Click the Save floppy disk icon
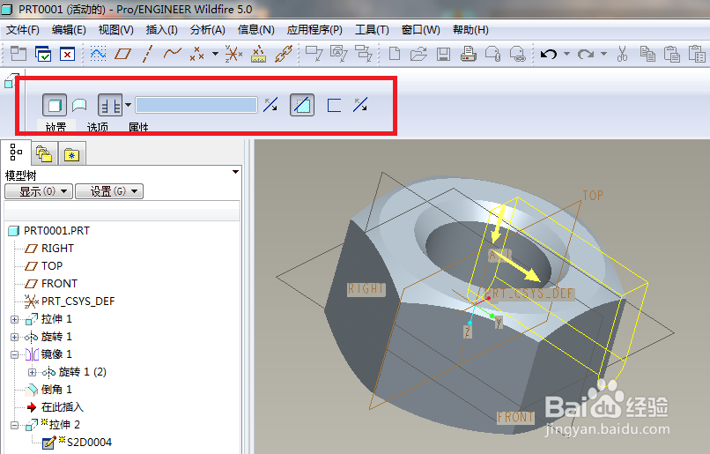 443,54
